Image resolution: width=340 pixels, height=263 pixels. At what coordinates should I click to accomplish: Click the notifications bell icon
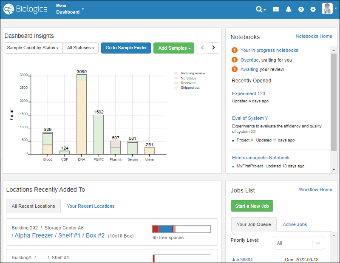(x=289, y=9)
